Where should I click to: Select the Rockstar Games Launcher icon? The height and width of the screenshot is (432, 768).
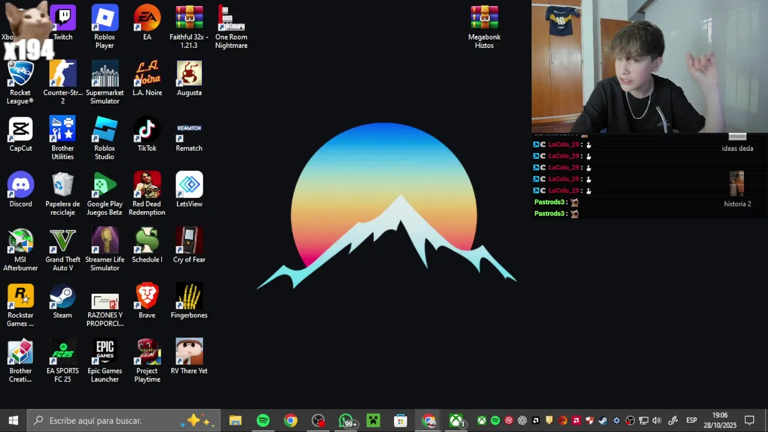20,306
